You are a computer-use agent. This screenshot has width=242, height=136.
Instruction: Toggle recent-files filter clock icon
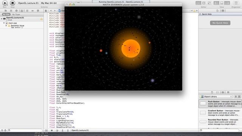2,130
